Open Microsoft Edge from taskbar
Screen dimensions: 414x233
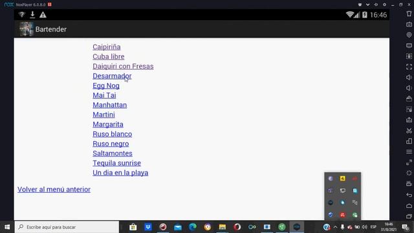coord(193,227)
